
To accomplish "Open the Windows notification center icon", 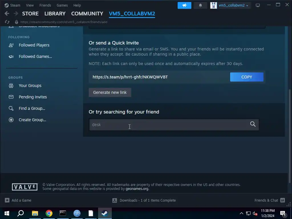I will (283, 213).
